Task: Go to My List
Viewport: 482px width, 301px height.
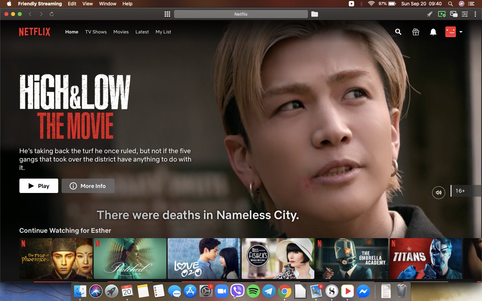Action: [x=163, y=32]
